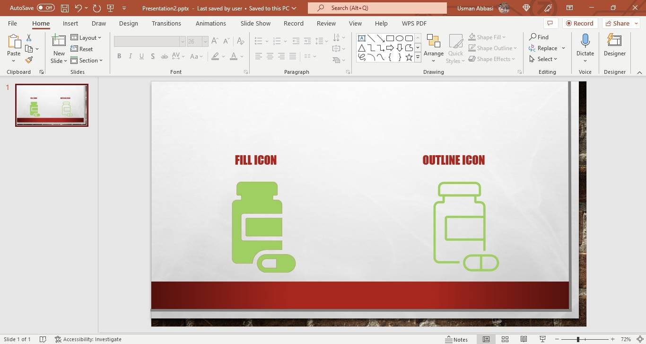Justify paragraph text
646x344 pixels.
tap(293, 56)
